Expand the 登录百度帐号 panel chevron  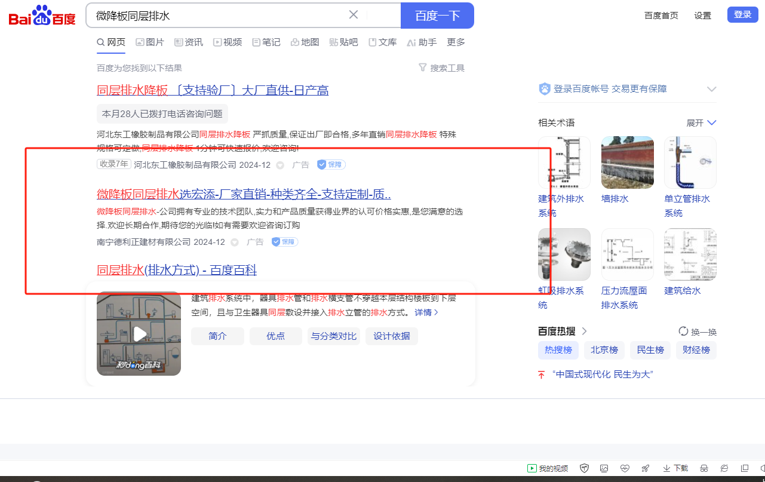(711, 89)
